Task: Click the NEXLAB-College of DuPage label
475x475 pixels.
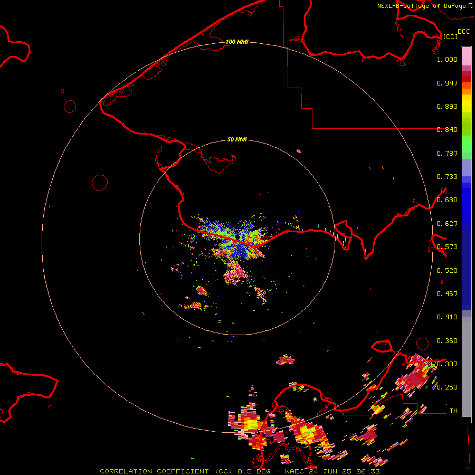Action: click(x=422, y=6)
